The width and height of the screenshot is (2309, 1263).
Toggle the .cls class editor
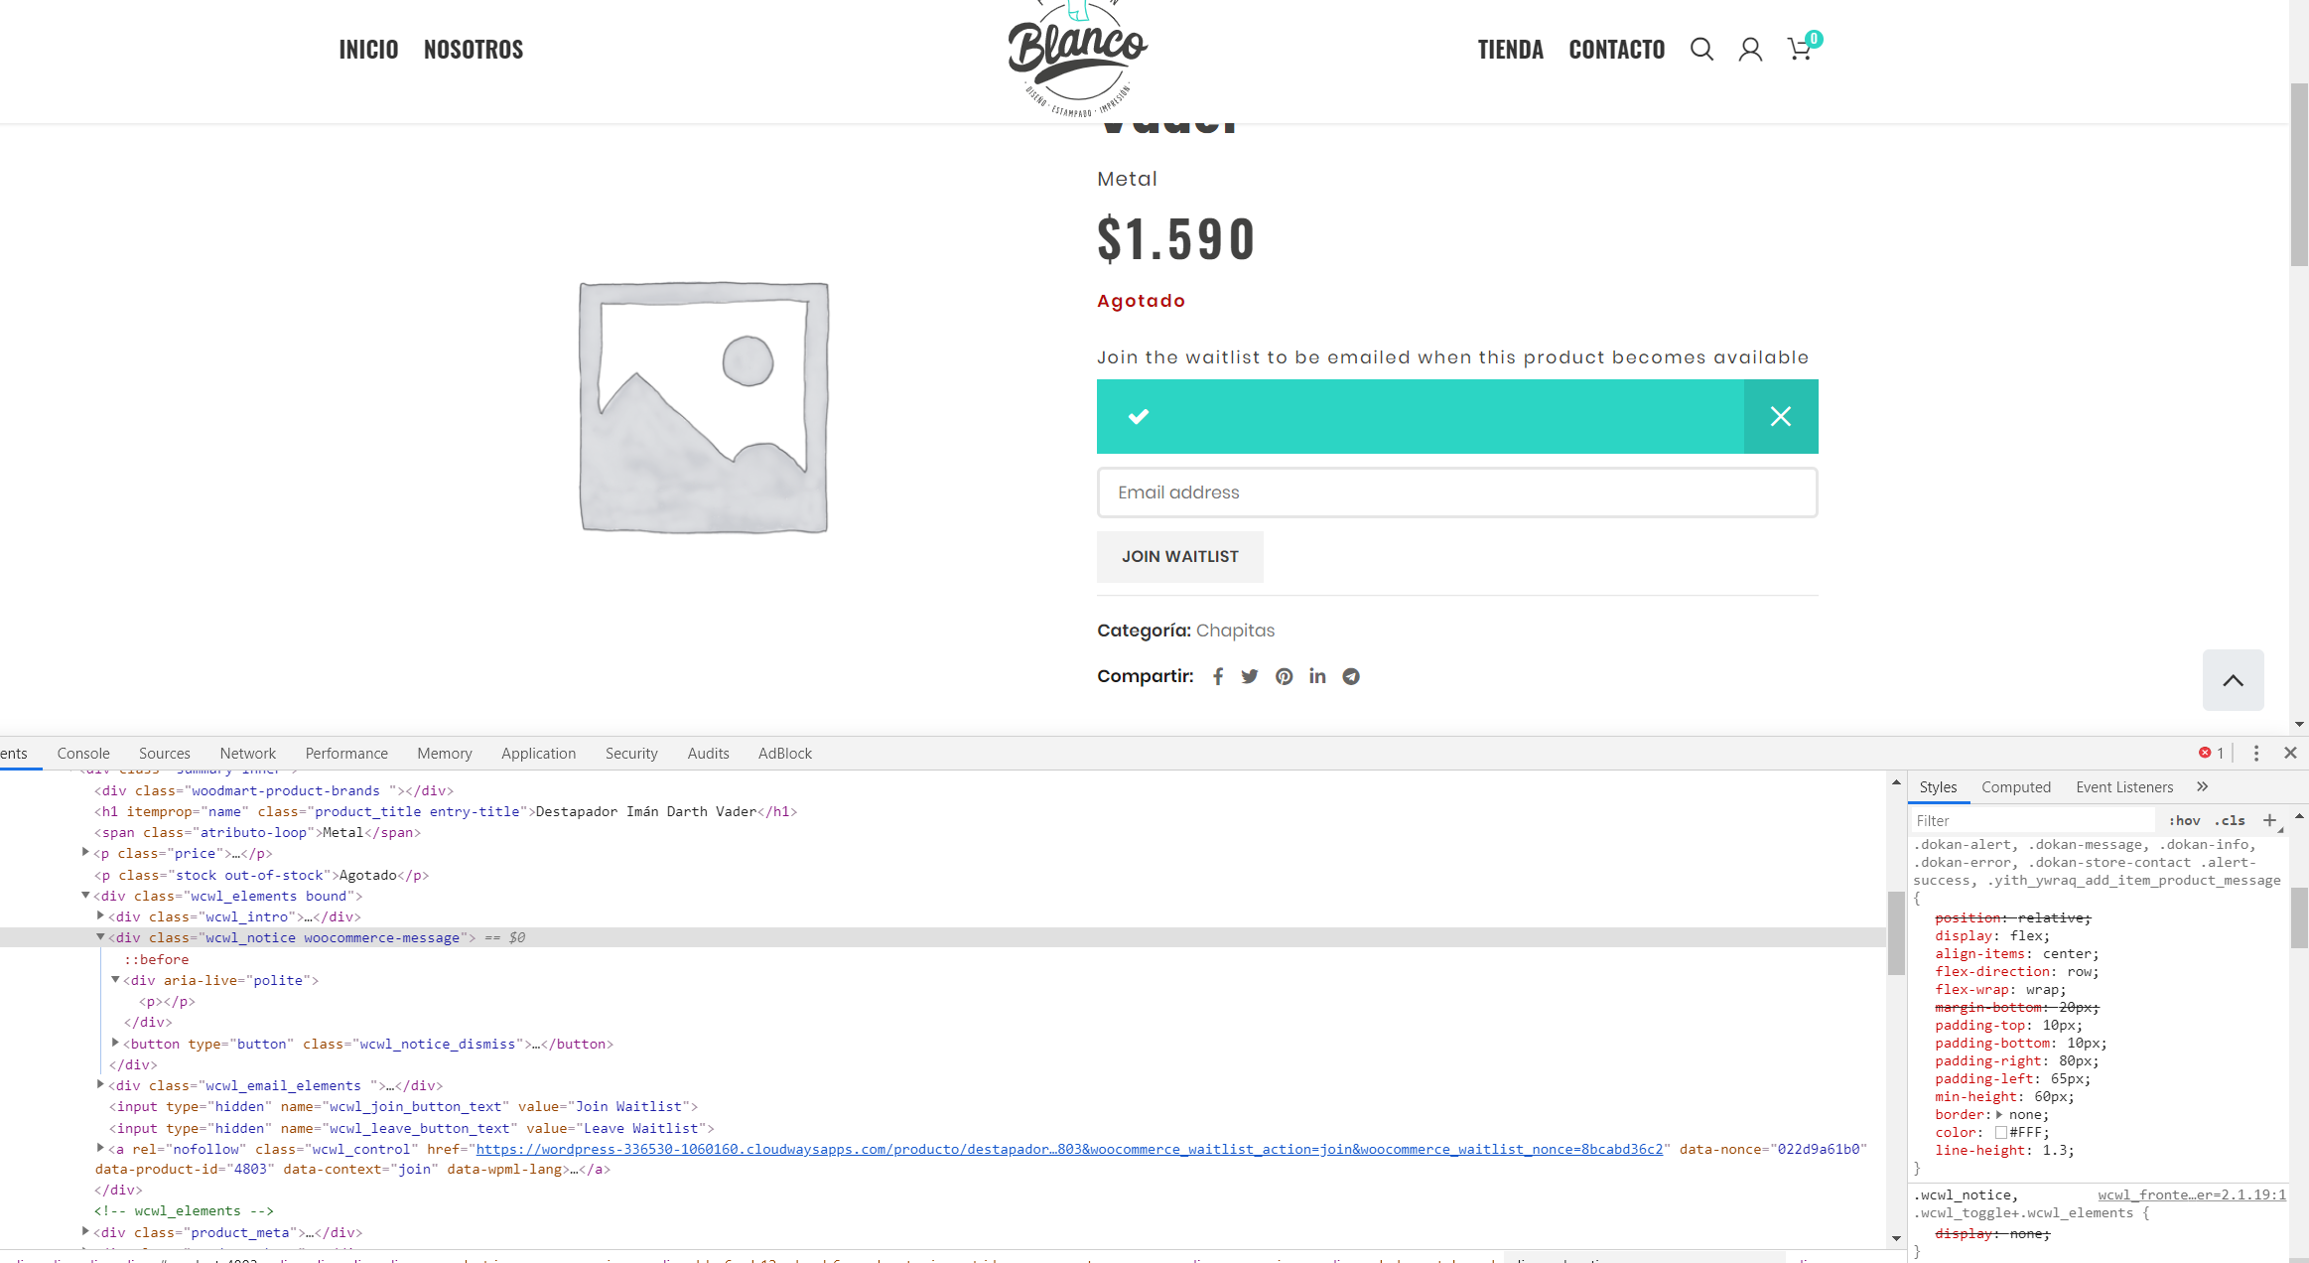(x=2230, y=820)
